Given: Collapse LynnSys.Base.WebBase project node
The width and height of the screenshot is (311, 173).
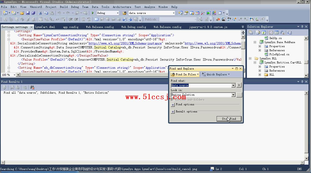Looking at the screenshot, I should coord(255,42).
